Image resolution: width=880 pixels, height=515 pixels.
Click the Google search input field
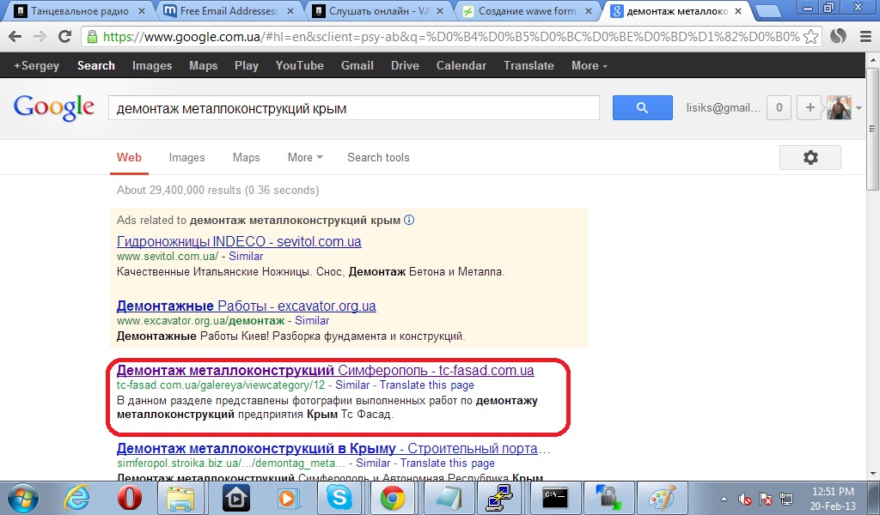[353, 107]
